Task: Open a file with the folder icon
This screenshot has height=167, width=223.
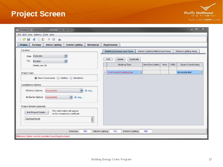Action: 24,39
